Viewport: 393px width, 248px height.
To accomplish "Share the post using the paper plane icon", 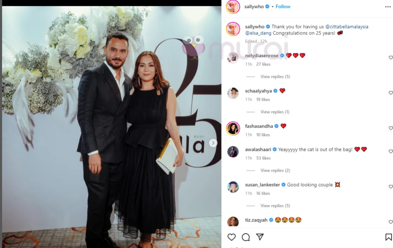I will [x=260, y=237].
